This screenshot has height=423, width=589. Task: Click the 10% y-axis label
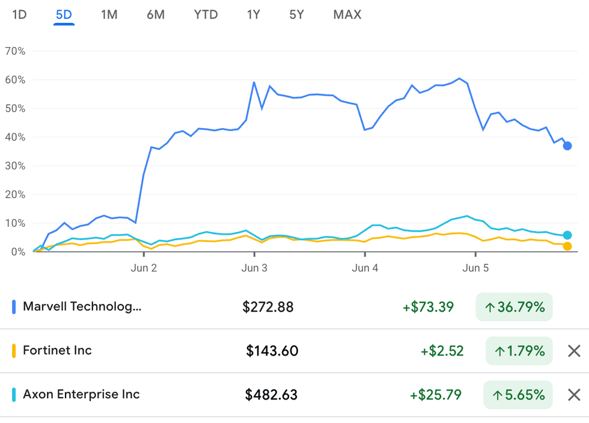click(x=15, y=223)
